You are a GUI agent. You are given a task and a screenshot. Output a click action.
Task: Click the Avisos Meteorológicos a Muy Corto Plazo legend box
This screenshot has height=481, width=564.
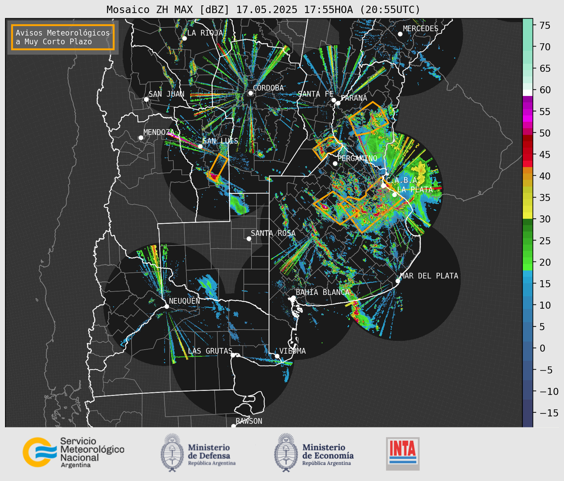(x=63, y=37)
